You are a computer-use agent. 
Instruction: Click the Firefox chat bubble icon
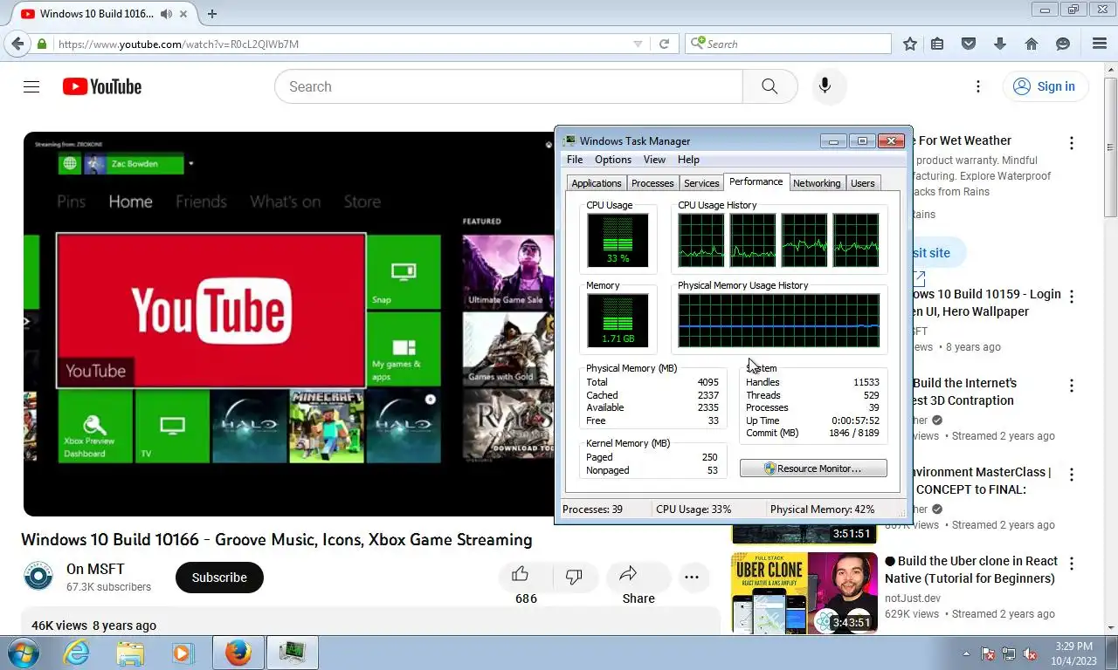[1063, 44]
